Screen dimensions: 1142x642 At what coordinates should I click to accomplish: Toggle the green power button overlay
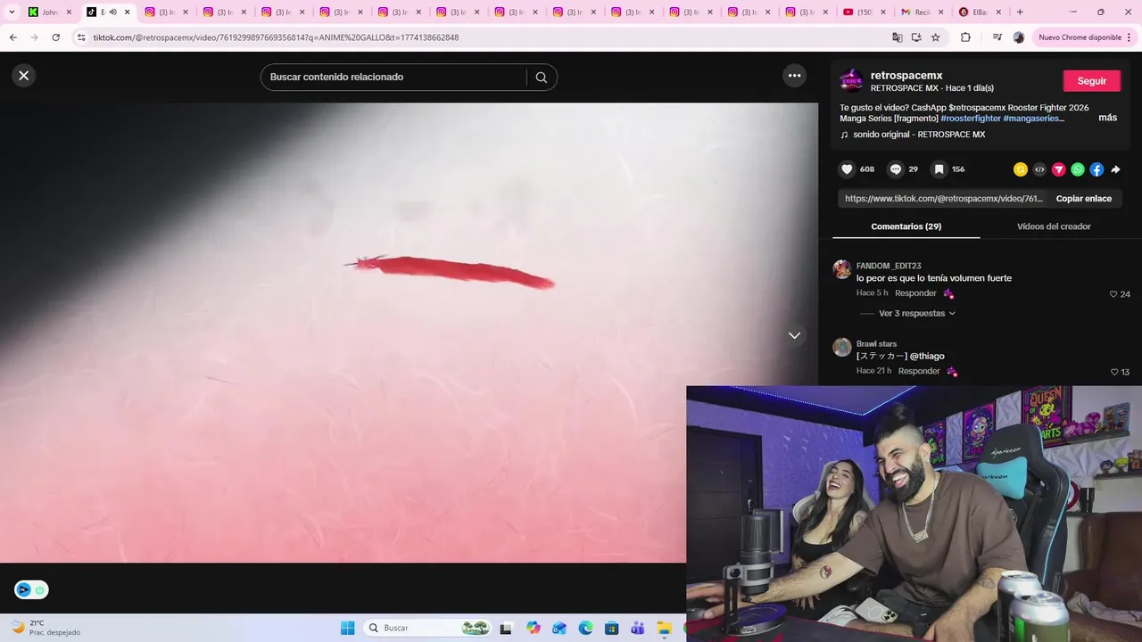pos(39,589)
